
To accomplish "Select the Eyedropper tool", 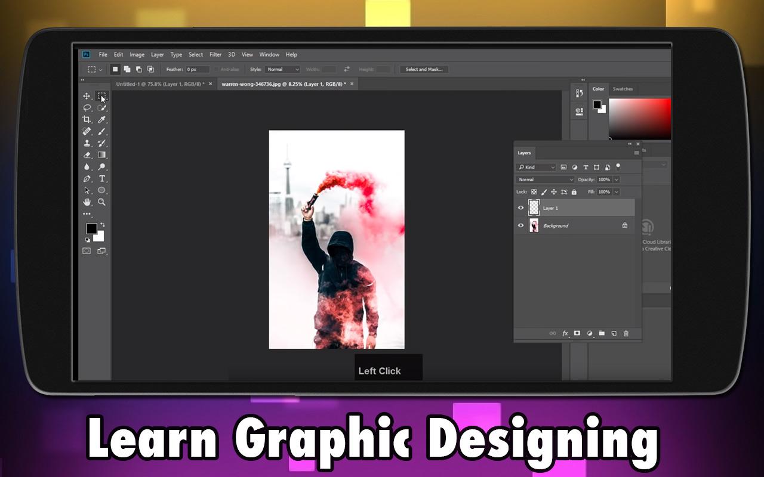I will tap(102, 119).
